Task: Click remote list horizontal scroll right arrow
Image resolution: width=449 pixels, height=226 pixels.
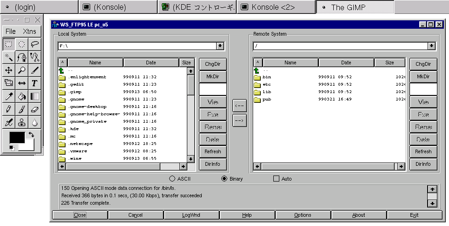Action: coord(401,166)
